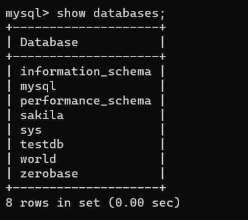Click the '(0.00 sec)' timing text
Screen dimensions: 248x220
(x=144, y=203)
